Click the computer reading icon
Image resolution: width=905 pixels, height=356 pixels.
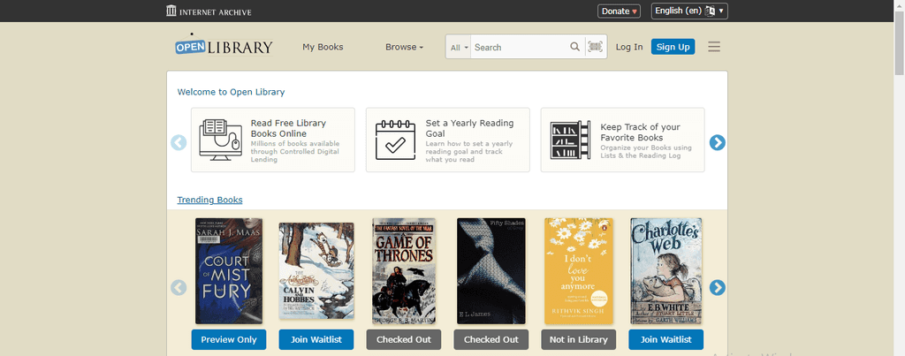click(x=220, y=140)
